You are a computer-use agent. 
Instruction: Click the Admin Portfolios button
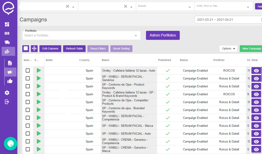tap(163, 35)
